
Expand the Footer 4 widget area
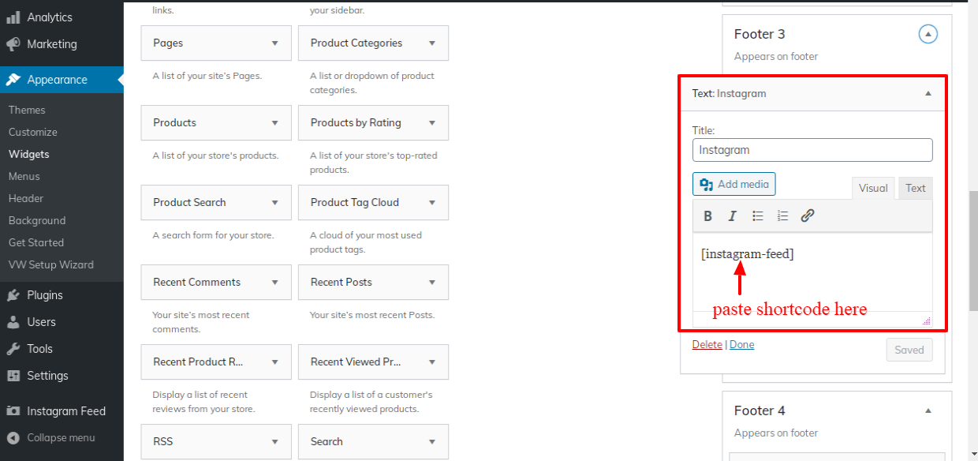928,410
